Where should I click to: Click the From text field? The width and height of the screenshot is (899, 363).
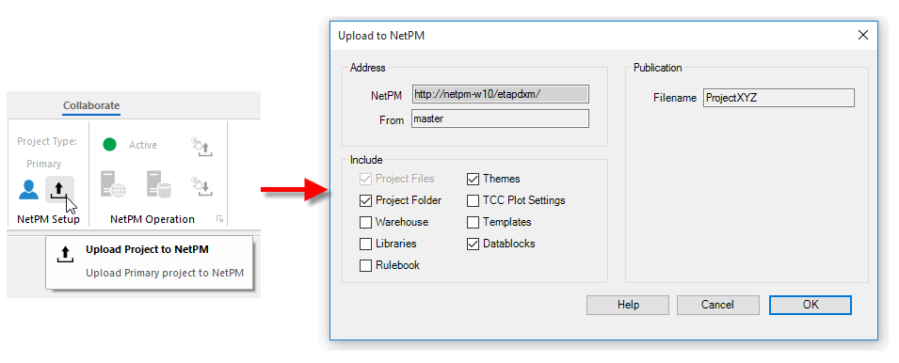(x=500, y=119)
